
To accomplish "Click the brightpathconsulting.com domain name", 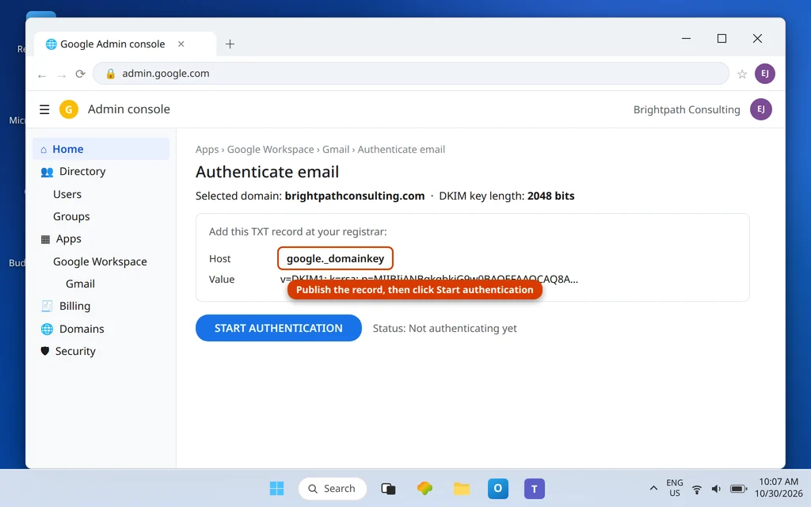I will [354, 196].
